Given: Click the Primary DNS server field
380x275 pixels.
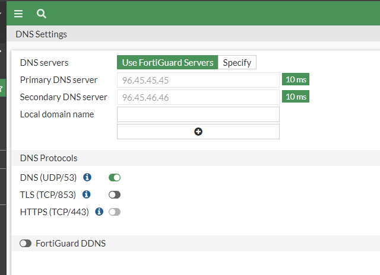Looking at the screenshot, I should click(x=198, y=80).
